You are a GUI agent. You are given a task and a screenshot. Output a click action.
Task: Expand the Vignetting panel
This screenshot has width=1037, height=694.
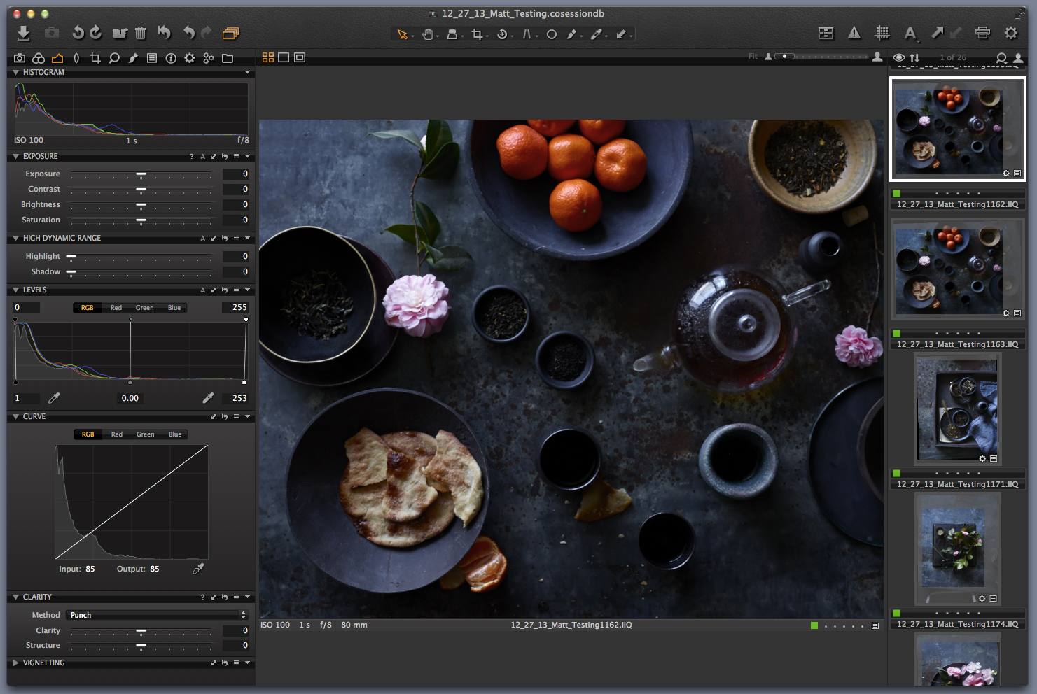[15, 663]
